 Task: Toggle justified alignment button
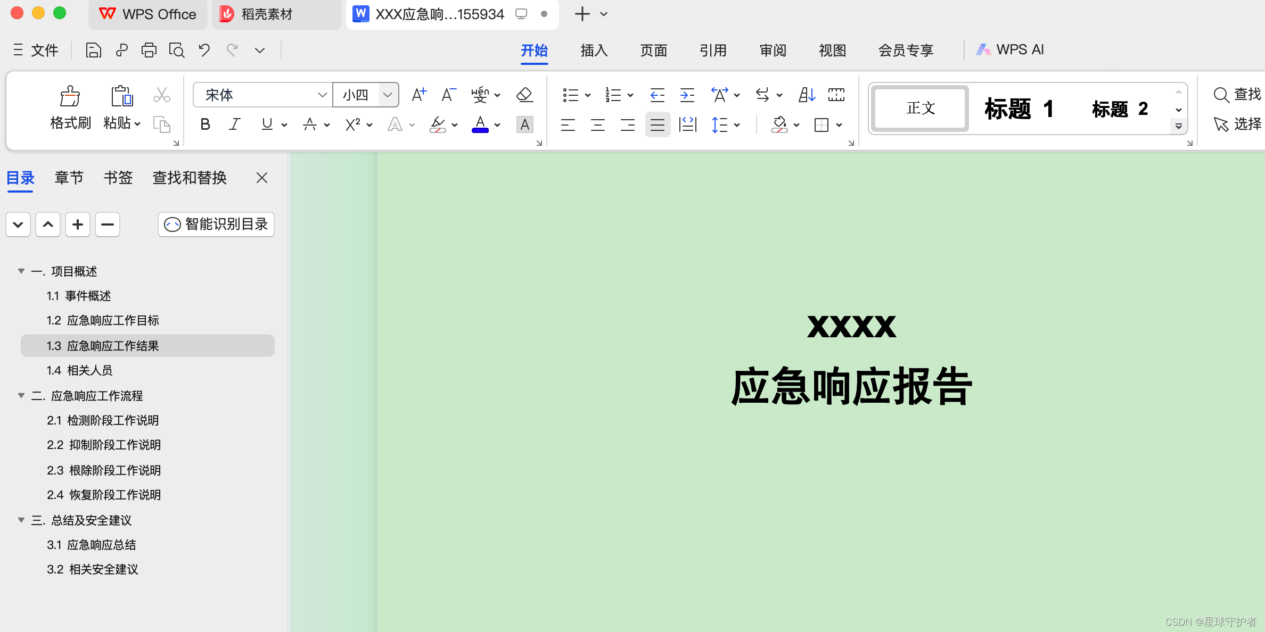(658, 125)
